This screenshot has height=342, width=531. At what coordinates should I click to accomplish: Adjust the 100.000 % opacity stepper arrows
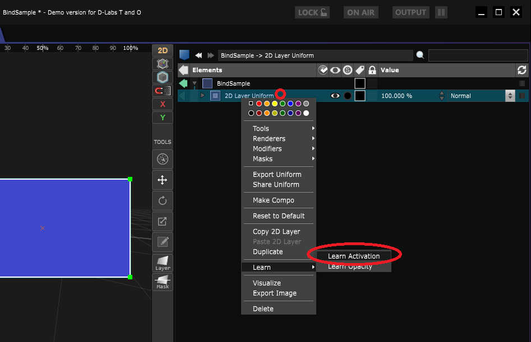click(x=442, y=96)
